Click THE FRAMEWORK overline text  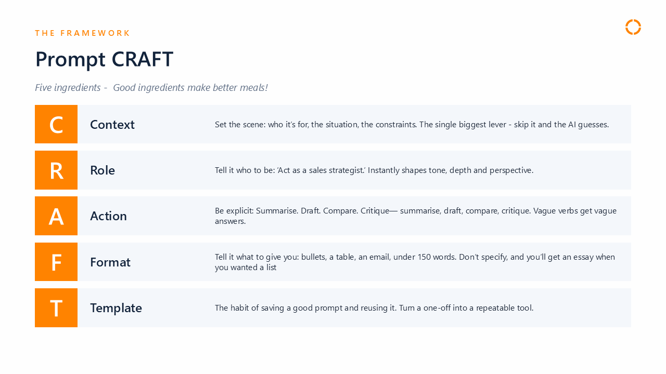point(82,33)
